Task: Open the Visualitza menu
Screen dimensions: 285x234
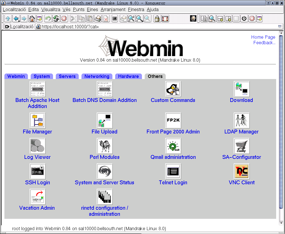Action: tap(51, 9)
